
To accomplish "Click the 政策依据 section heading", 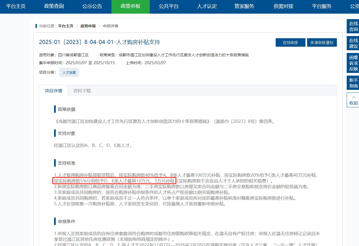I will click(x=66, y=109).
